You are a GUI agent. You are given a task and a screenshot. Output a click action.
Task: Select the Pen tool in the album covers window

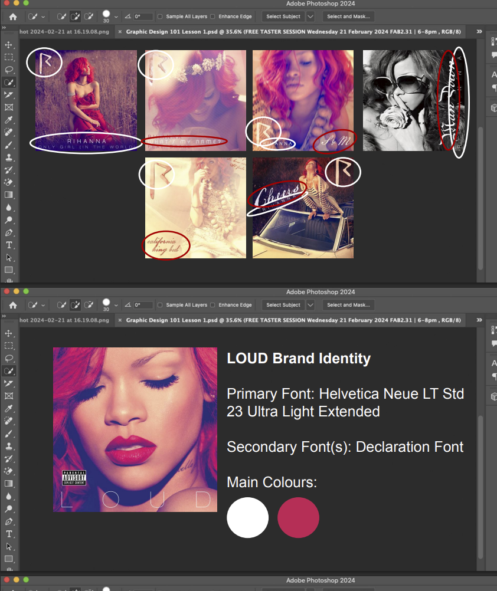(9, 232)
